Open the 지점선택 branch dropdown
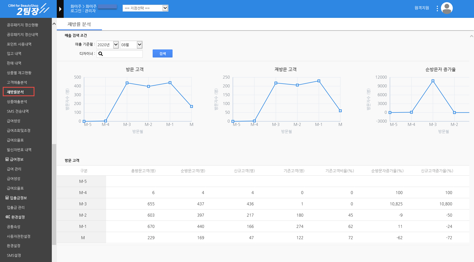This screenshot has height=262, width=474. pyautogui.click(x=145, y=8)
